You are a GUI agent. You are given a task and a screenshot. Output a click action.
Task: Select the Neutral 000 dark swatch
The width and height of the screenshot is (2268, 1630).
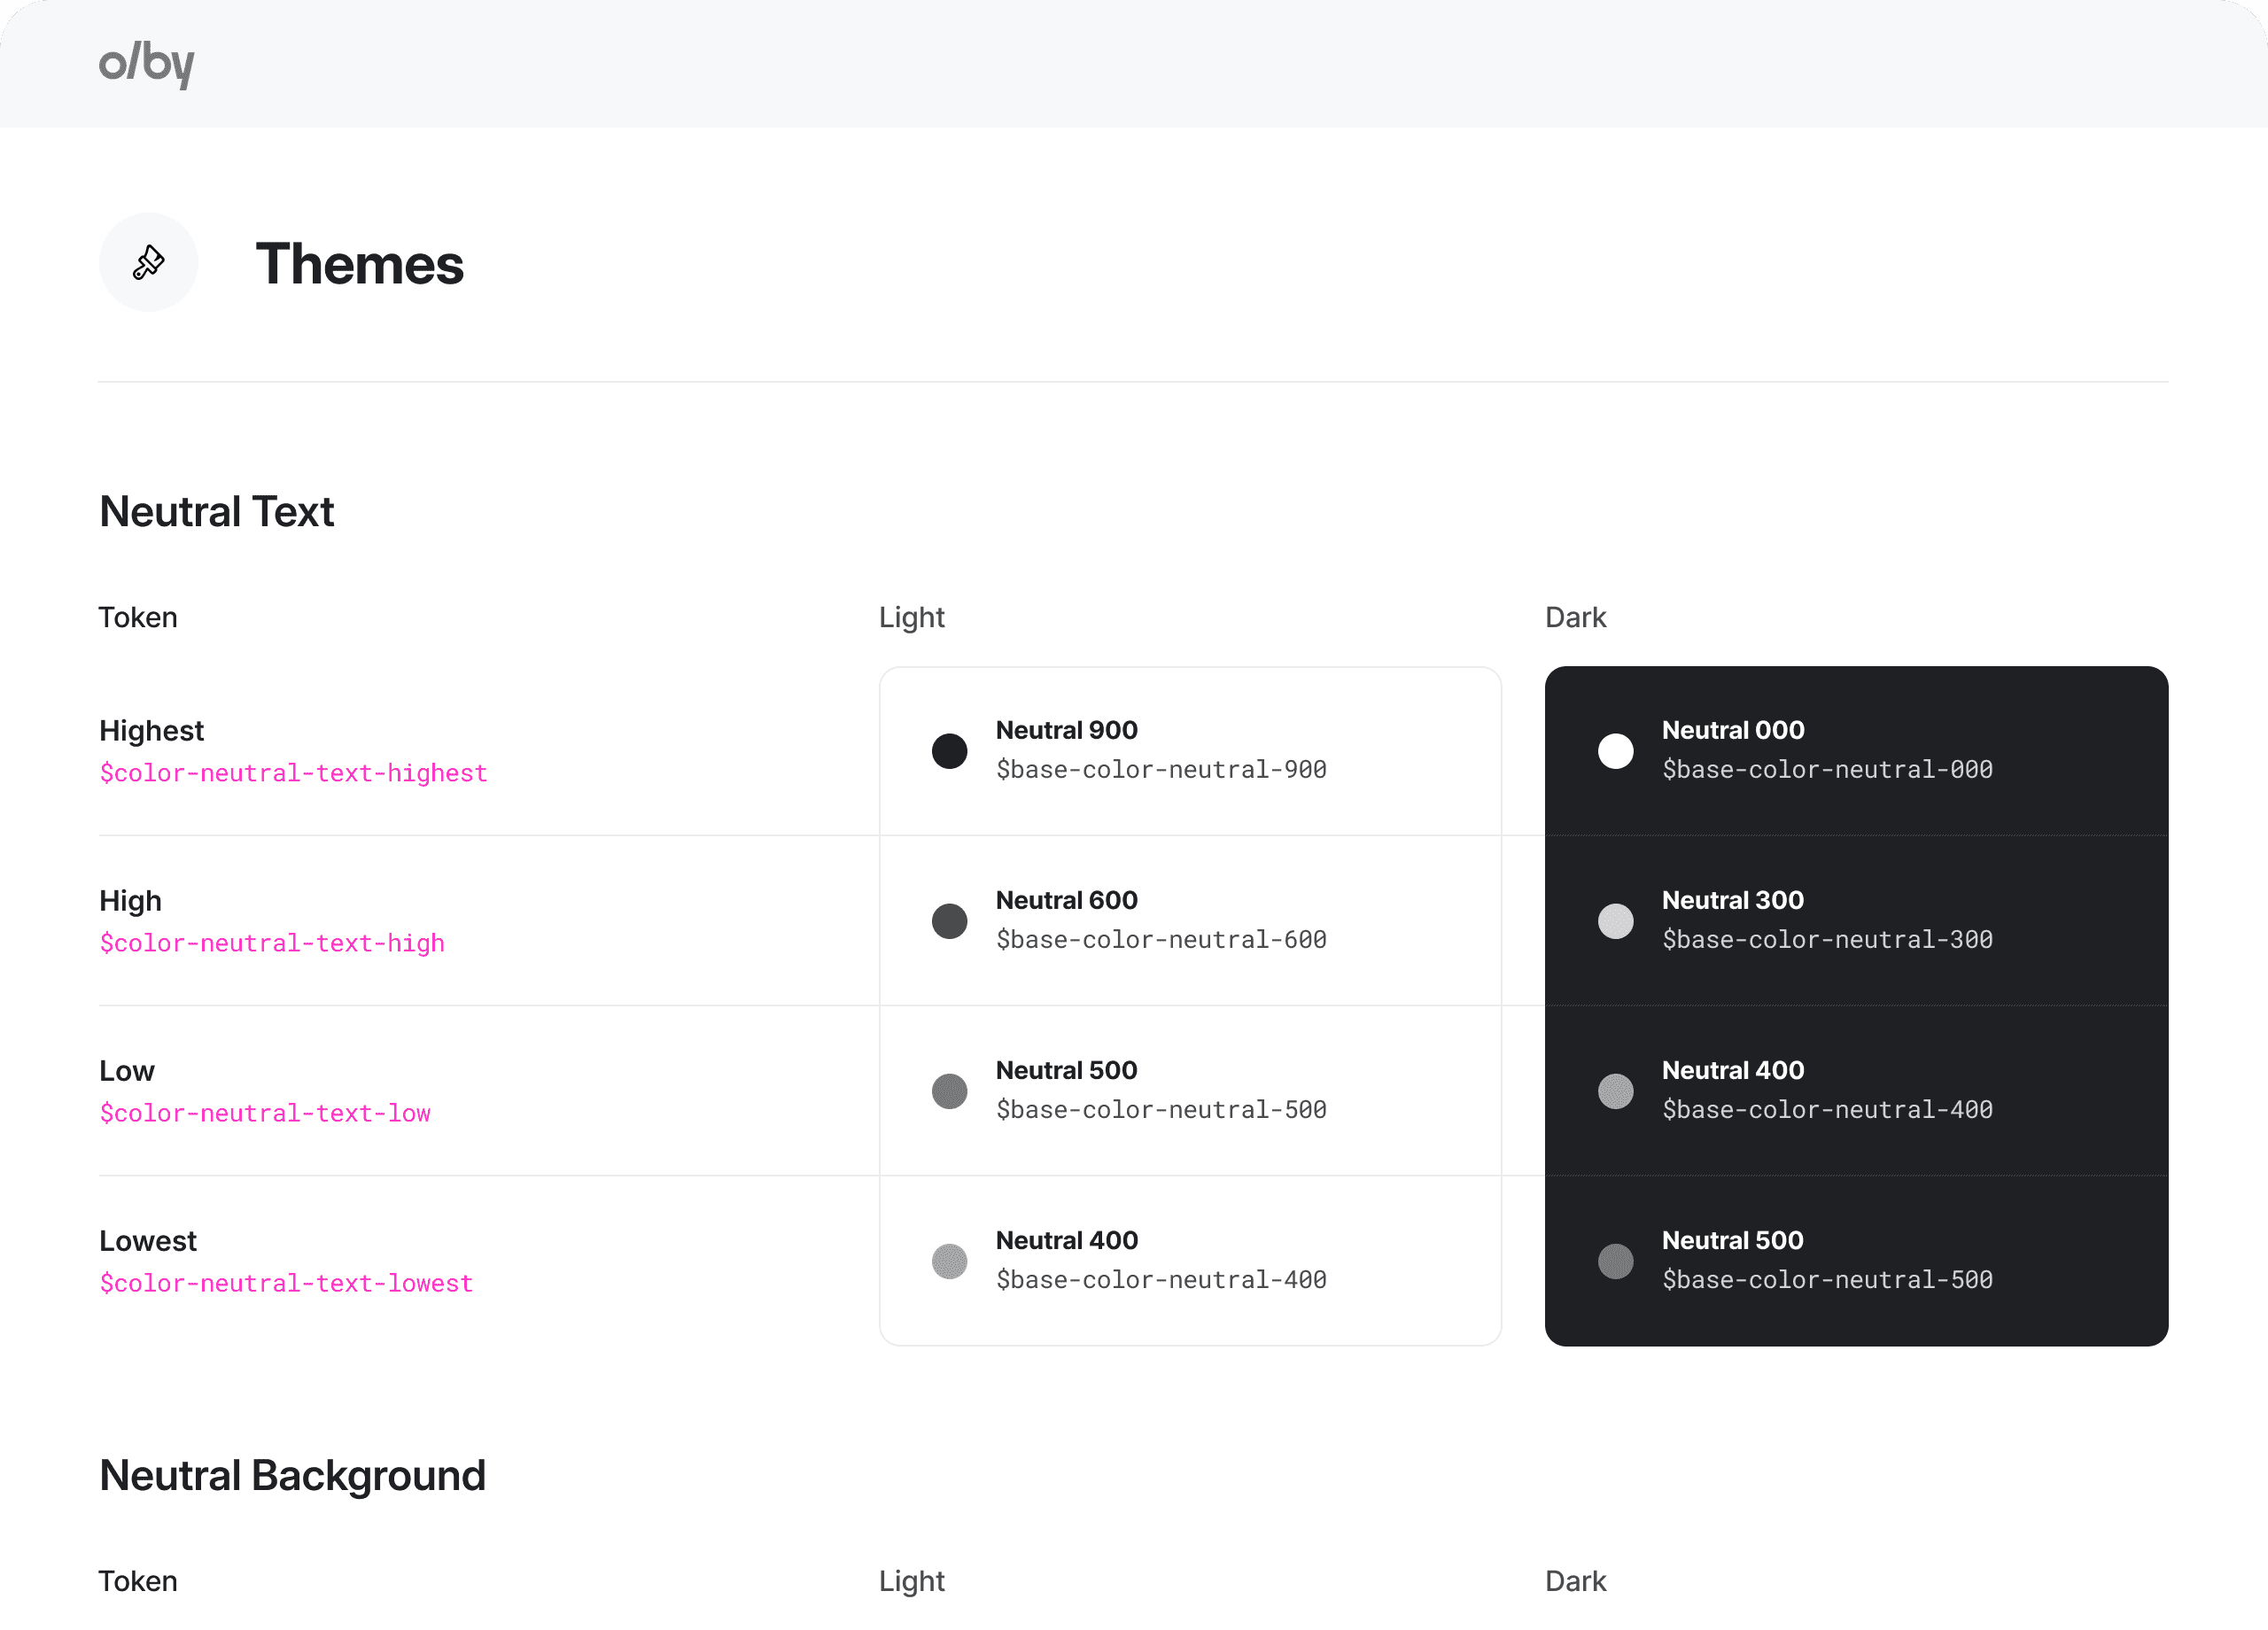point(1615,751)
